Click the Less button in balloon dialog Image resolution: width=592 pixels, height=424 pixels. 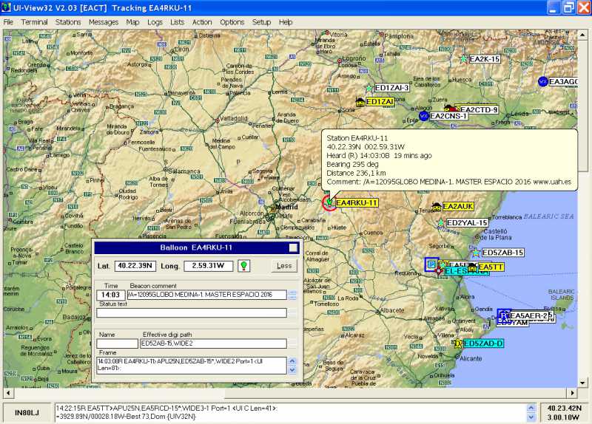click(283, 266)
